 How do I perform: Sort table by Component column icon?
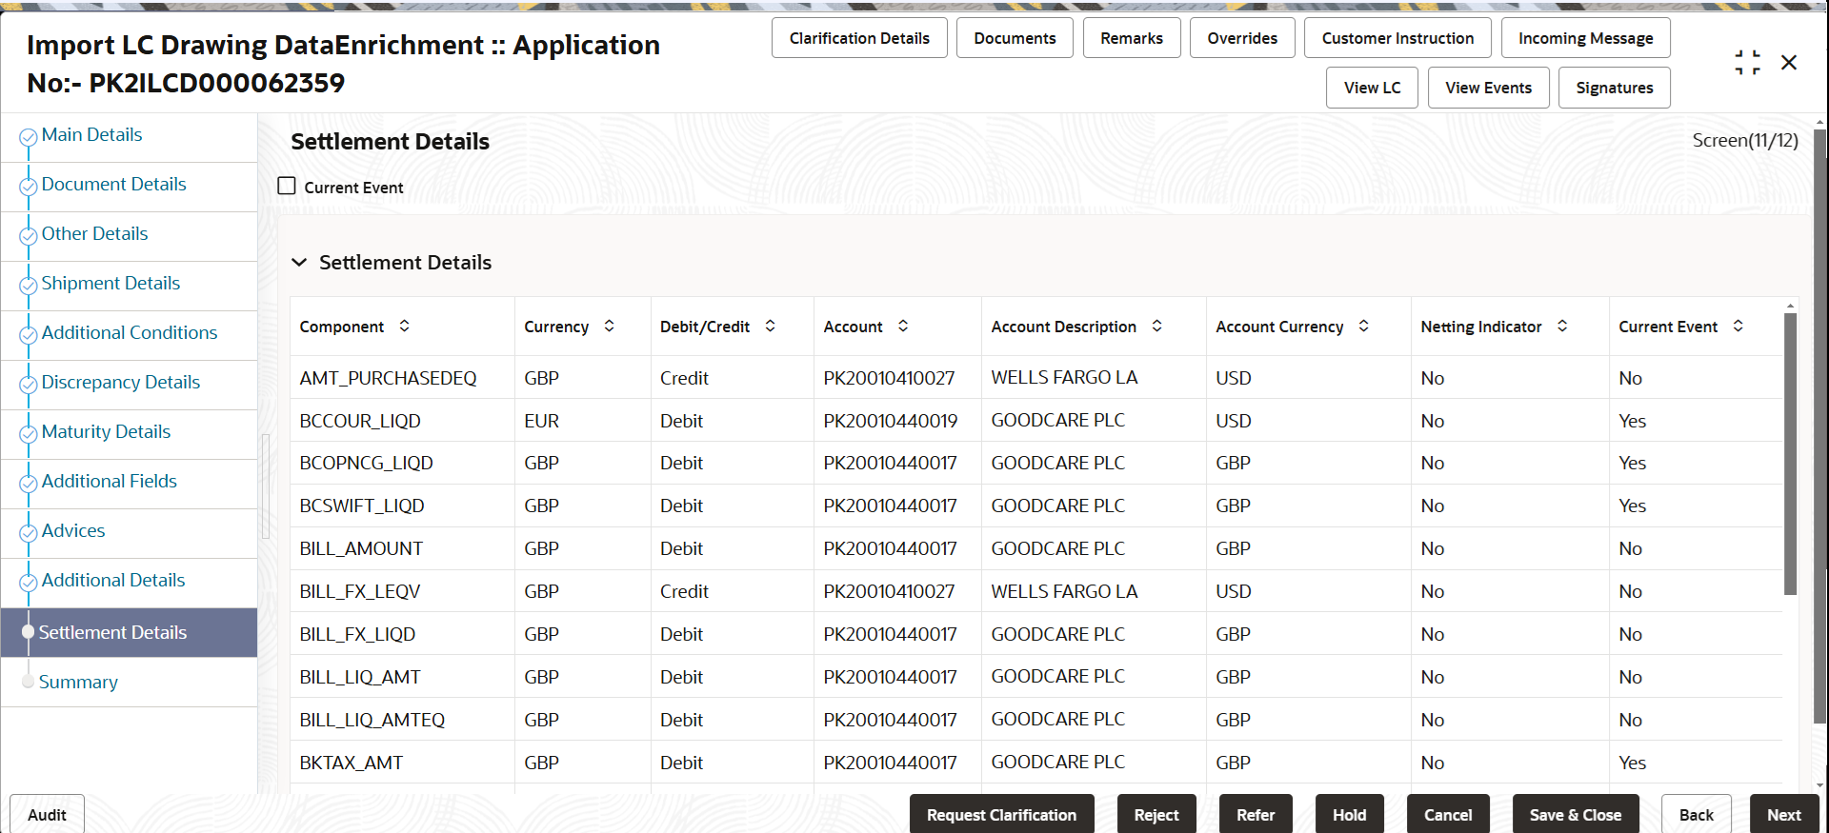[x=404, y=326]
